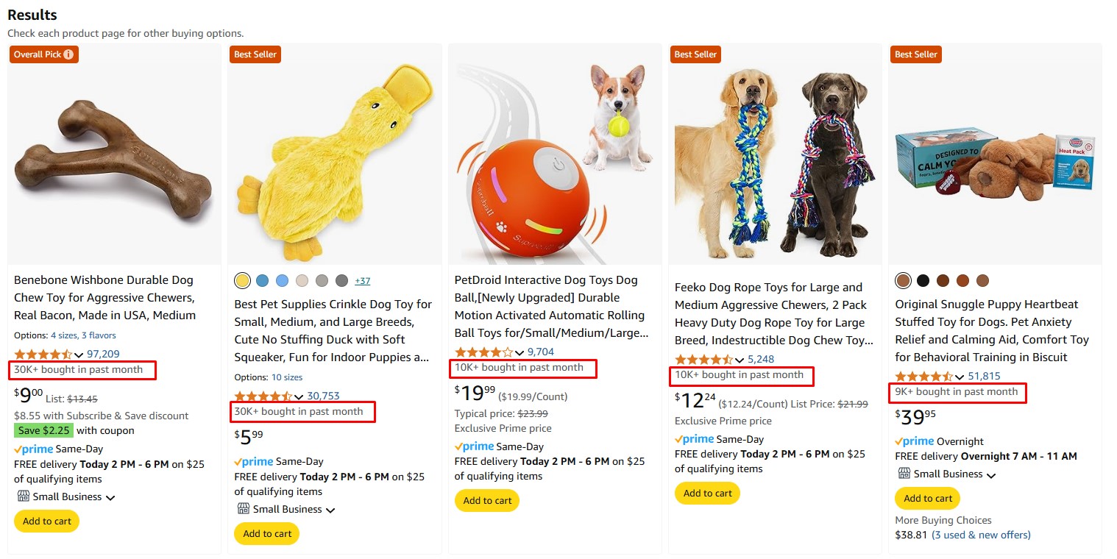This screenshot has width=1117, height=559.
Task: Open the '+37' more colors link
Action: (362, 281)
